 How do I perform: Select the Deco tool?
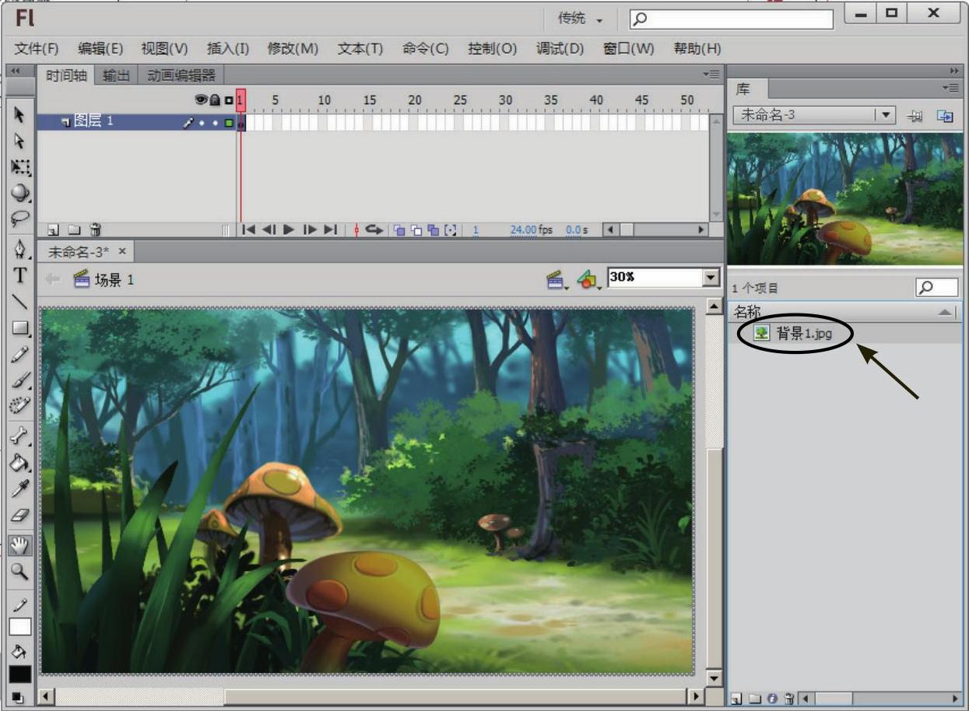(x=20, y=405)
